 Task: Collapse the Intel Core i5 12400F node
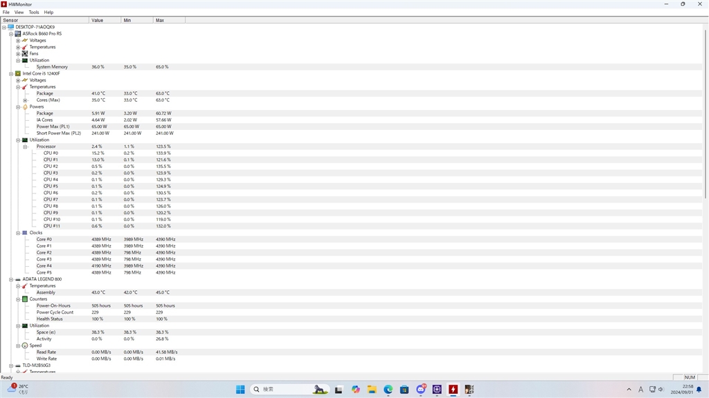pyautogui.click(x=11, y=73)
